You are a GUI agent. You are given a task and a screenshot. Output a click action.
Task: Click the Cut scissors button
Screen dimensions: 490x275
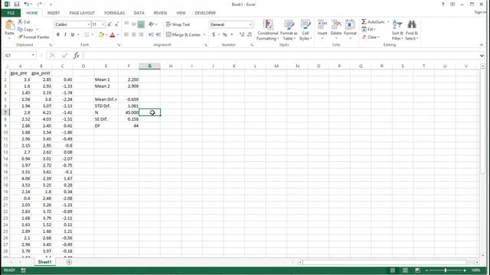tap(24, 22)
